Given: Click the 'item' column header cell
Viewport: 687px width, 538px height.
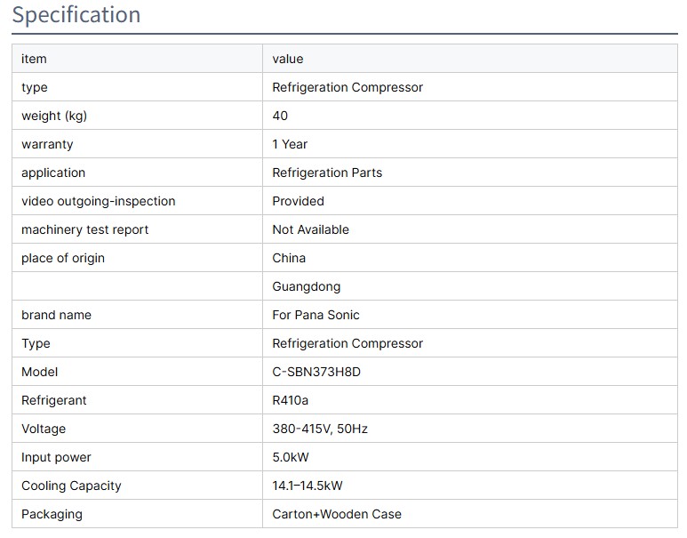Looking at the screenshot, I should click(34, 59).
